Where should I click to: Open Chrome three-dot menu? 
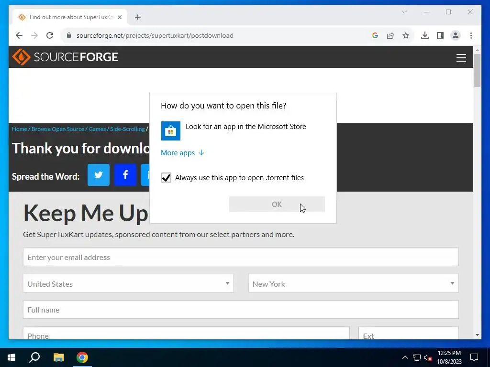pyautogui.click(x=471, y=35)
